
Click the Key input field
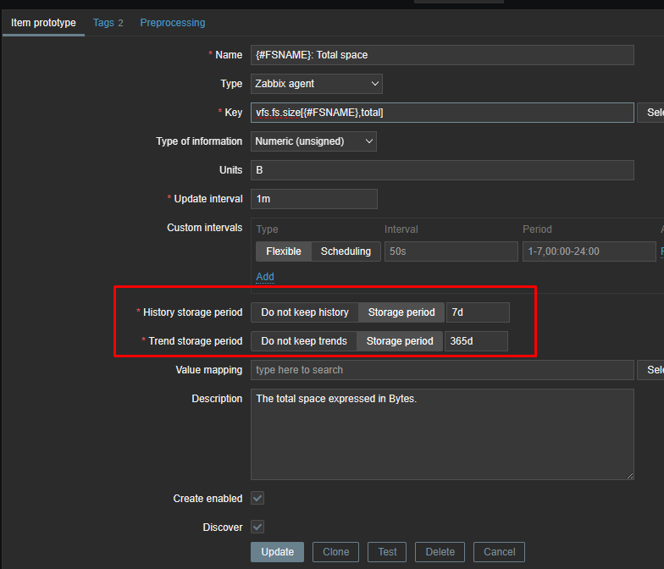(442, 113)
